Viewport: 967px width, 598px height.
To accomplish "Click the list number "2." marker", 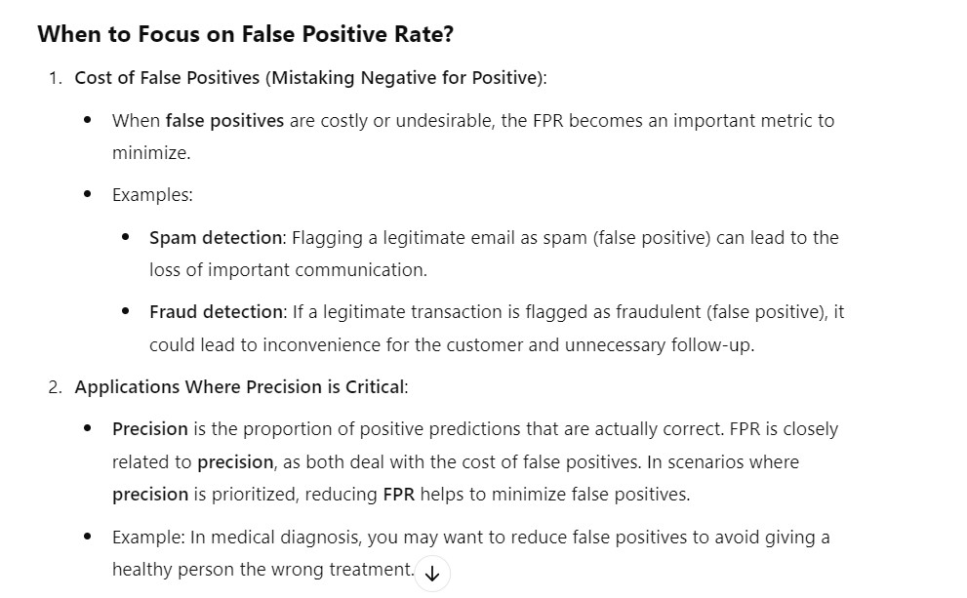I will click(56, 386).
